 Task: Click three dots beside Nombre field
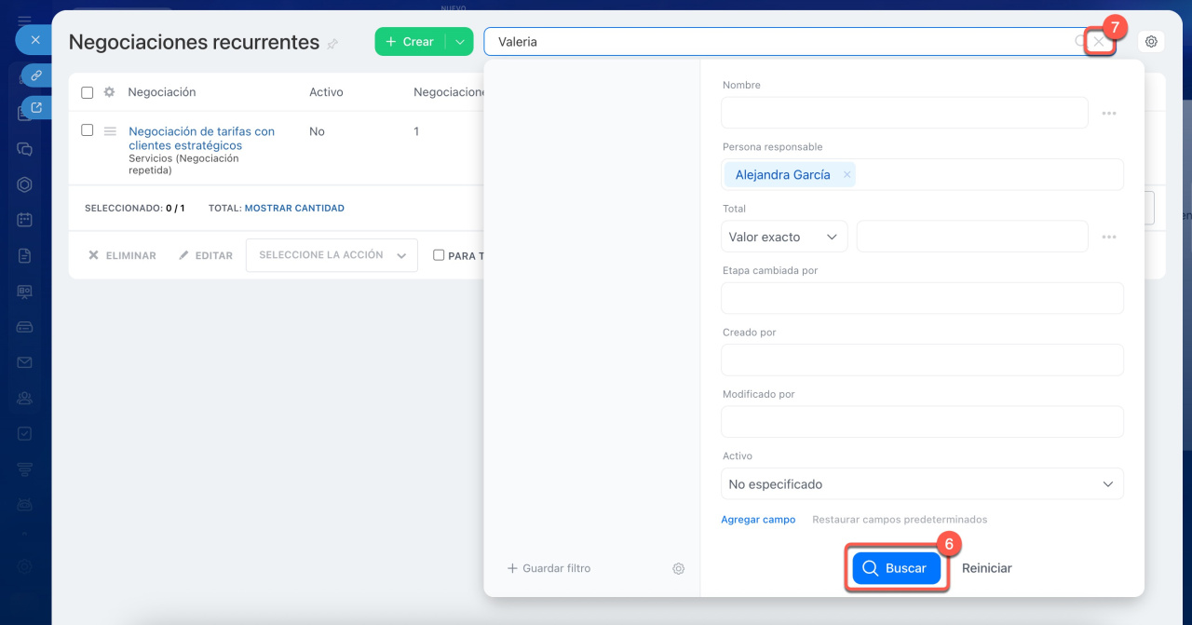click(1108, 113)
